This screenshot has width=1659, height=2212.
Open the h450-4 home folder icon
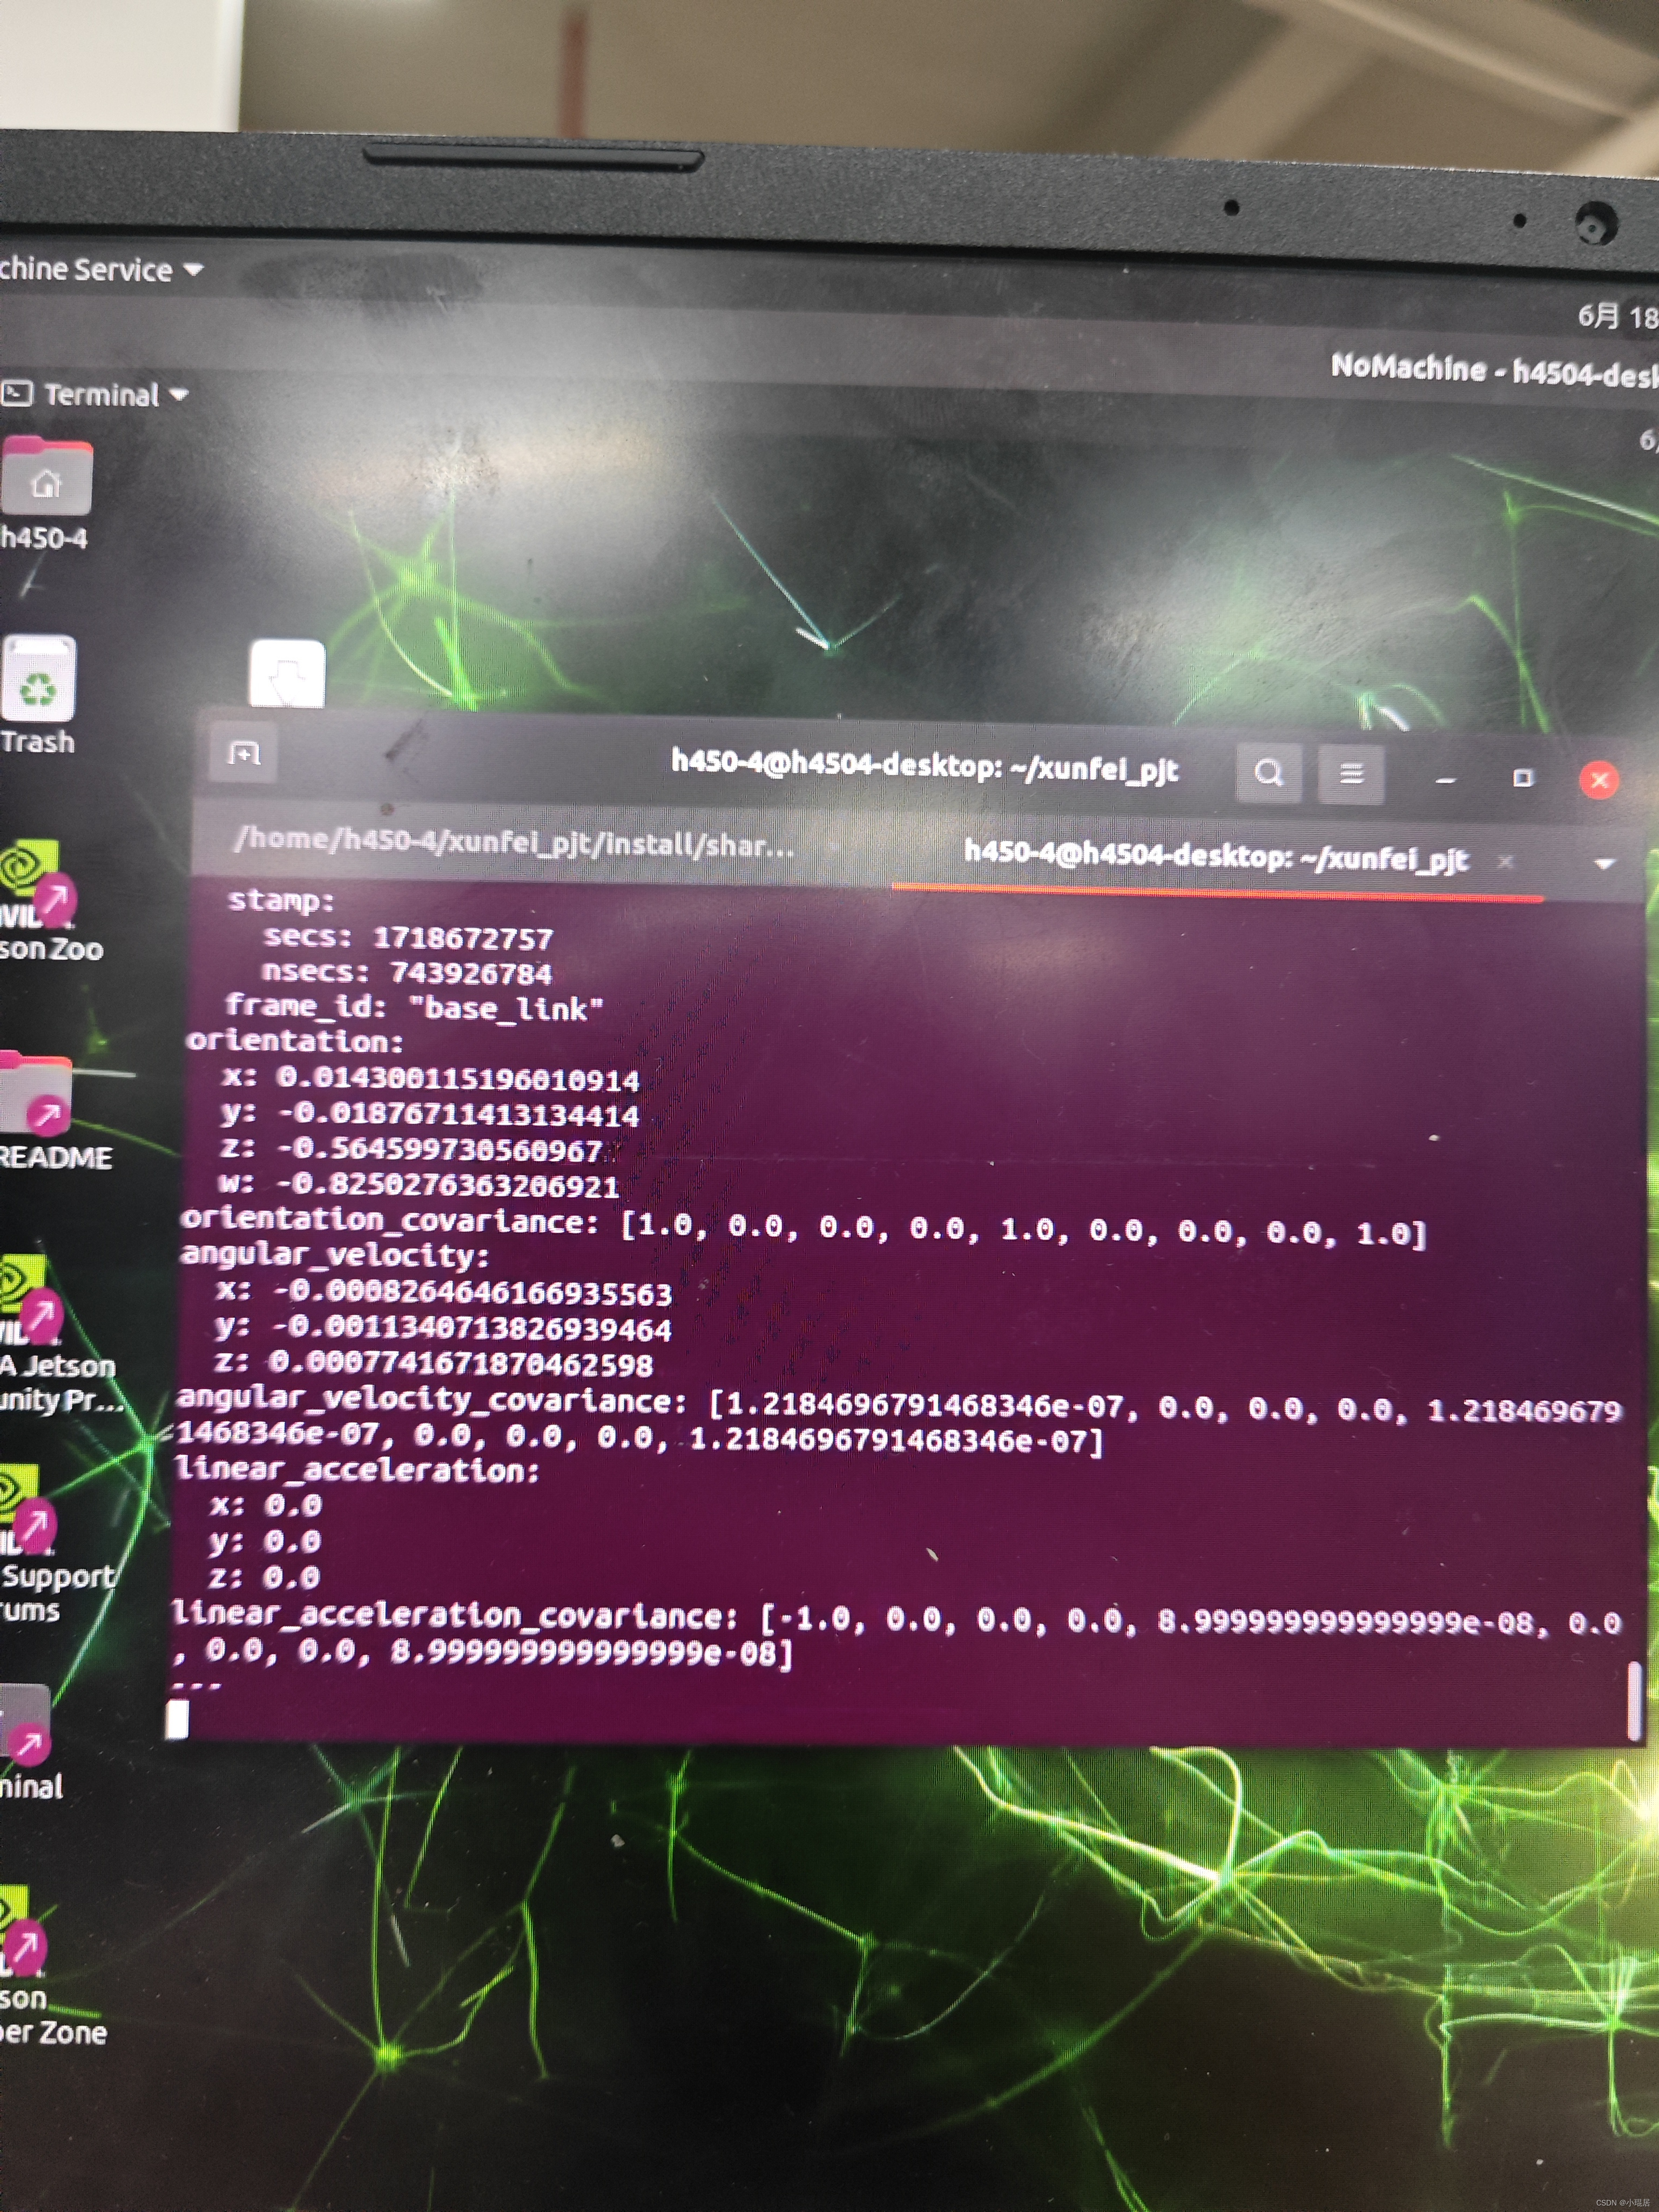46,478
